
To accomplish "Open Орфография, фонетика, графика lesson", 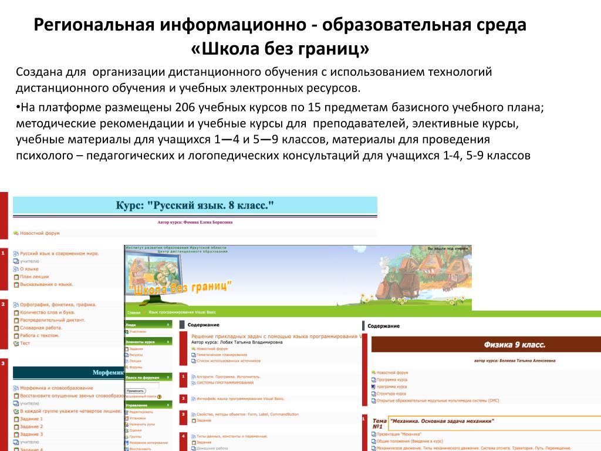I will [x=58, y=305].
